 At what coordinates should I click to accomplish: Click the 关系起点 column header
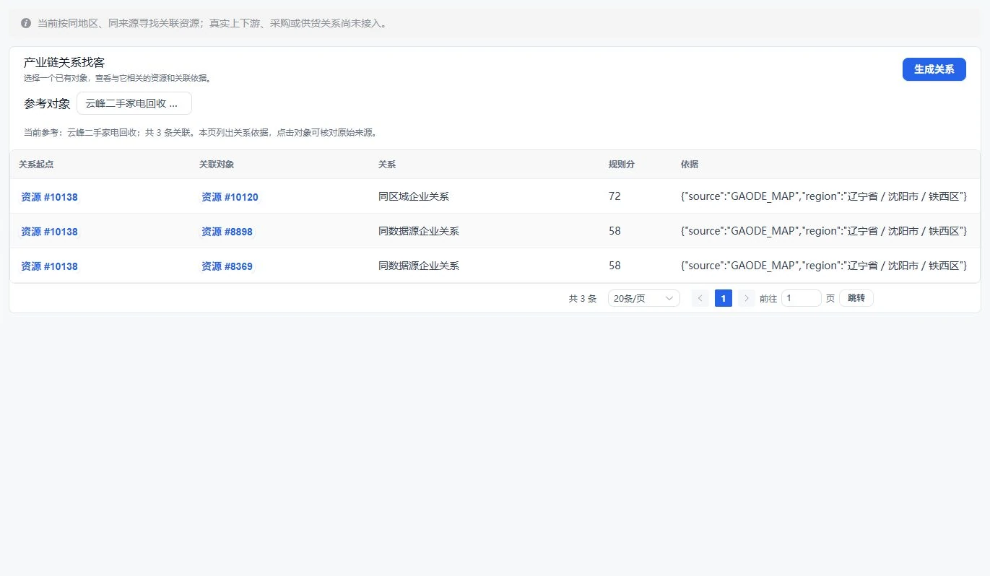(36, 165)
